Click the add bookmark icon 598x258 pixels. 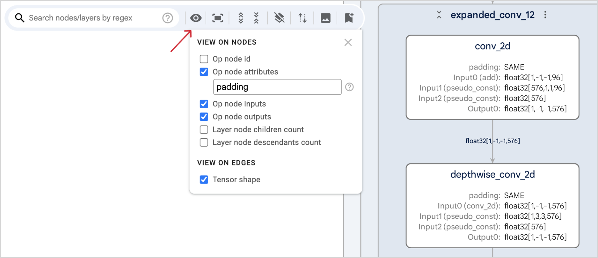tap(349, 18)
